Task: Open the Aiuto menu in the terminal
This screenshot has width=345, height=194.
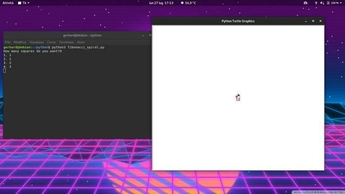Action: click(81, 42)
